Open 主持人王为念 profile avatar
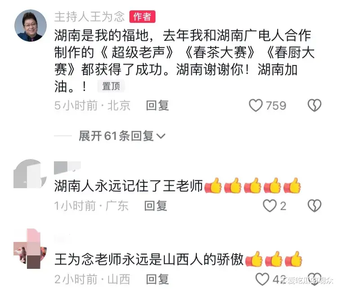The width and height of the screenshot is (337, 289). click(31, 26)
